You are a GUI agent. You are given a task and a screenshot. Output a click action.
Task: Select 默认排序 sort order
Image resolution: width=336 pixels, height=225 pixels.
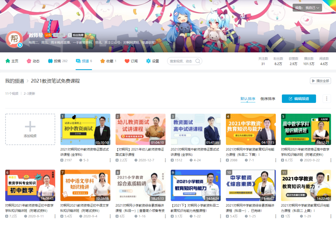point(248,99)
